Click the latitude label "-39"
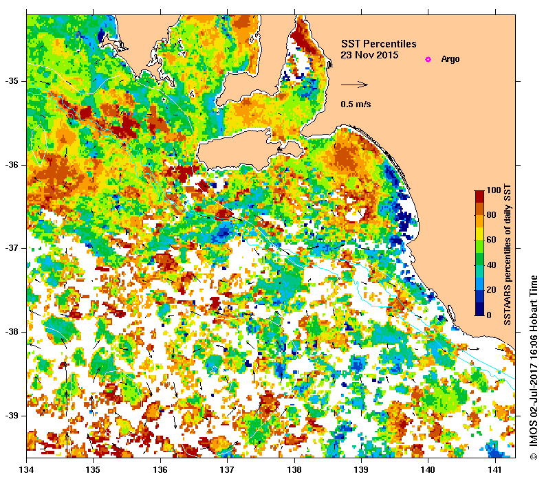544x481 pixels. (12, 416)
